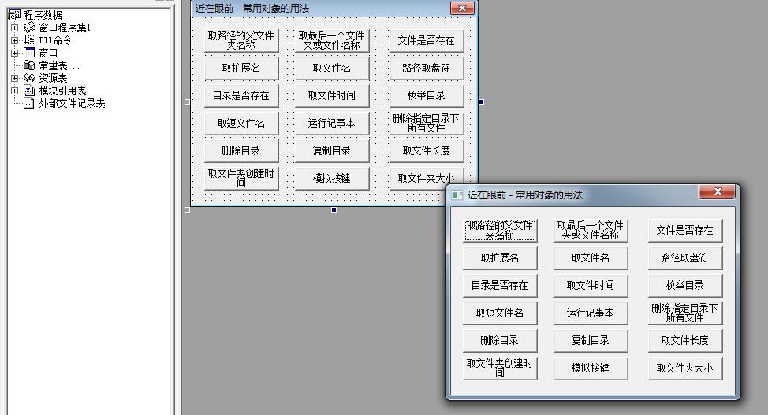Viewport: 768px width, 415px height.
Task: Select 取扩展名 on the designer form
Action: [x=241, y=68]
